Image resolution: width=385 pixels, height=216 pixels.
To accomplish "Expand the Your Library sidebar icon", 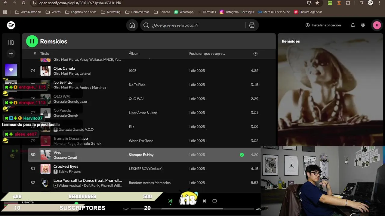I will pos(11,42).
